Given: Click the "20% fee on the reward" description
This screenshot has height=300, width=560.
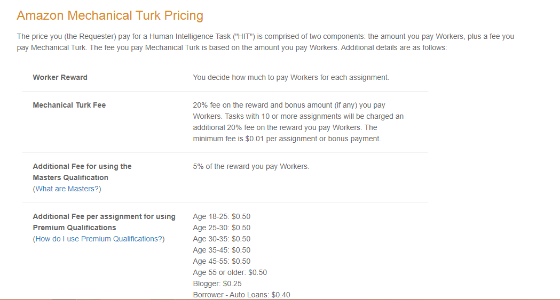Looking at the screenshot, I should coord(289,105).
